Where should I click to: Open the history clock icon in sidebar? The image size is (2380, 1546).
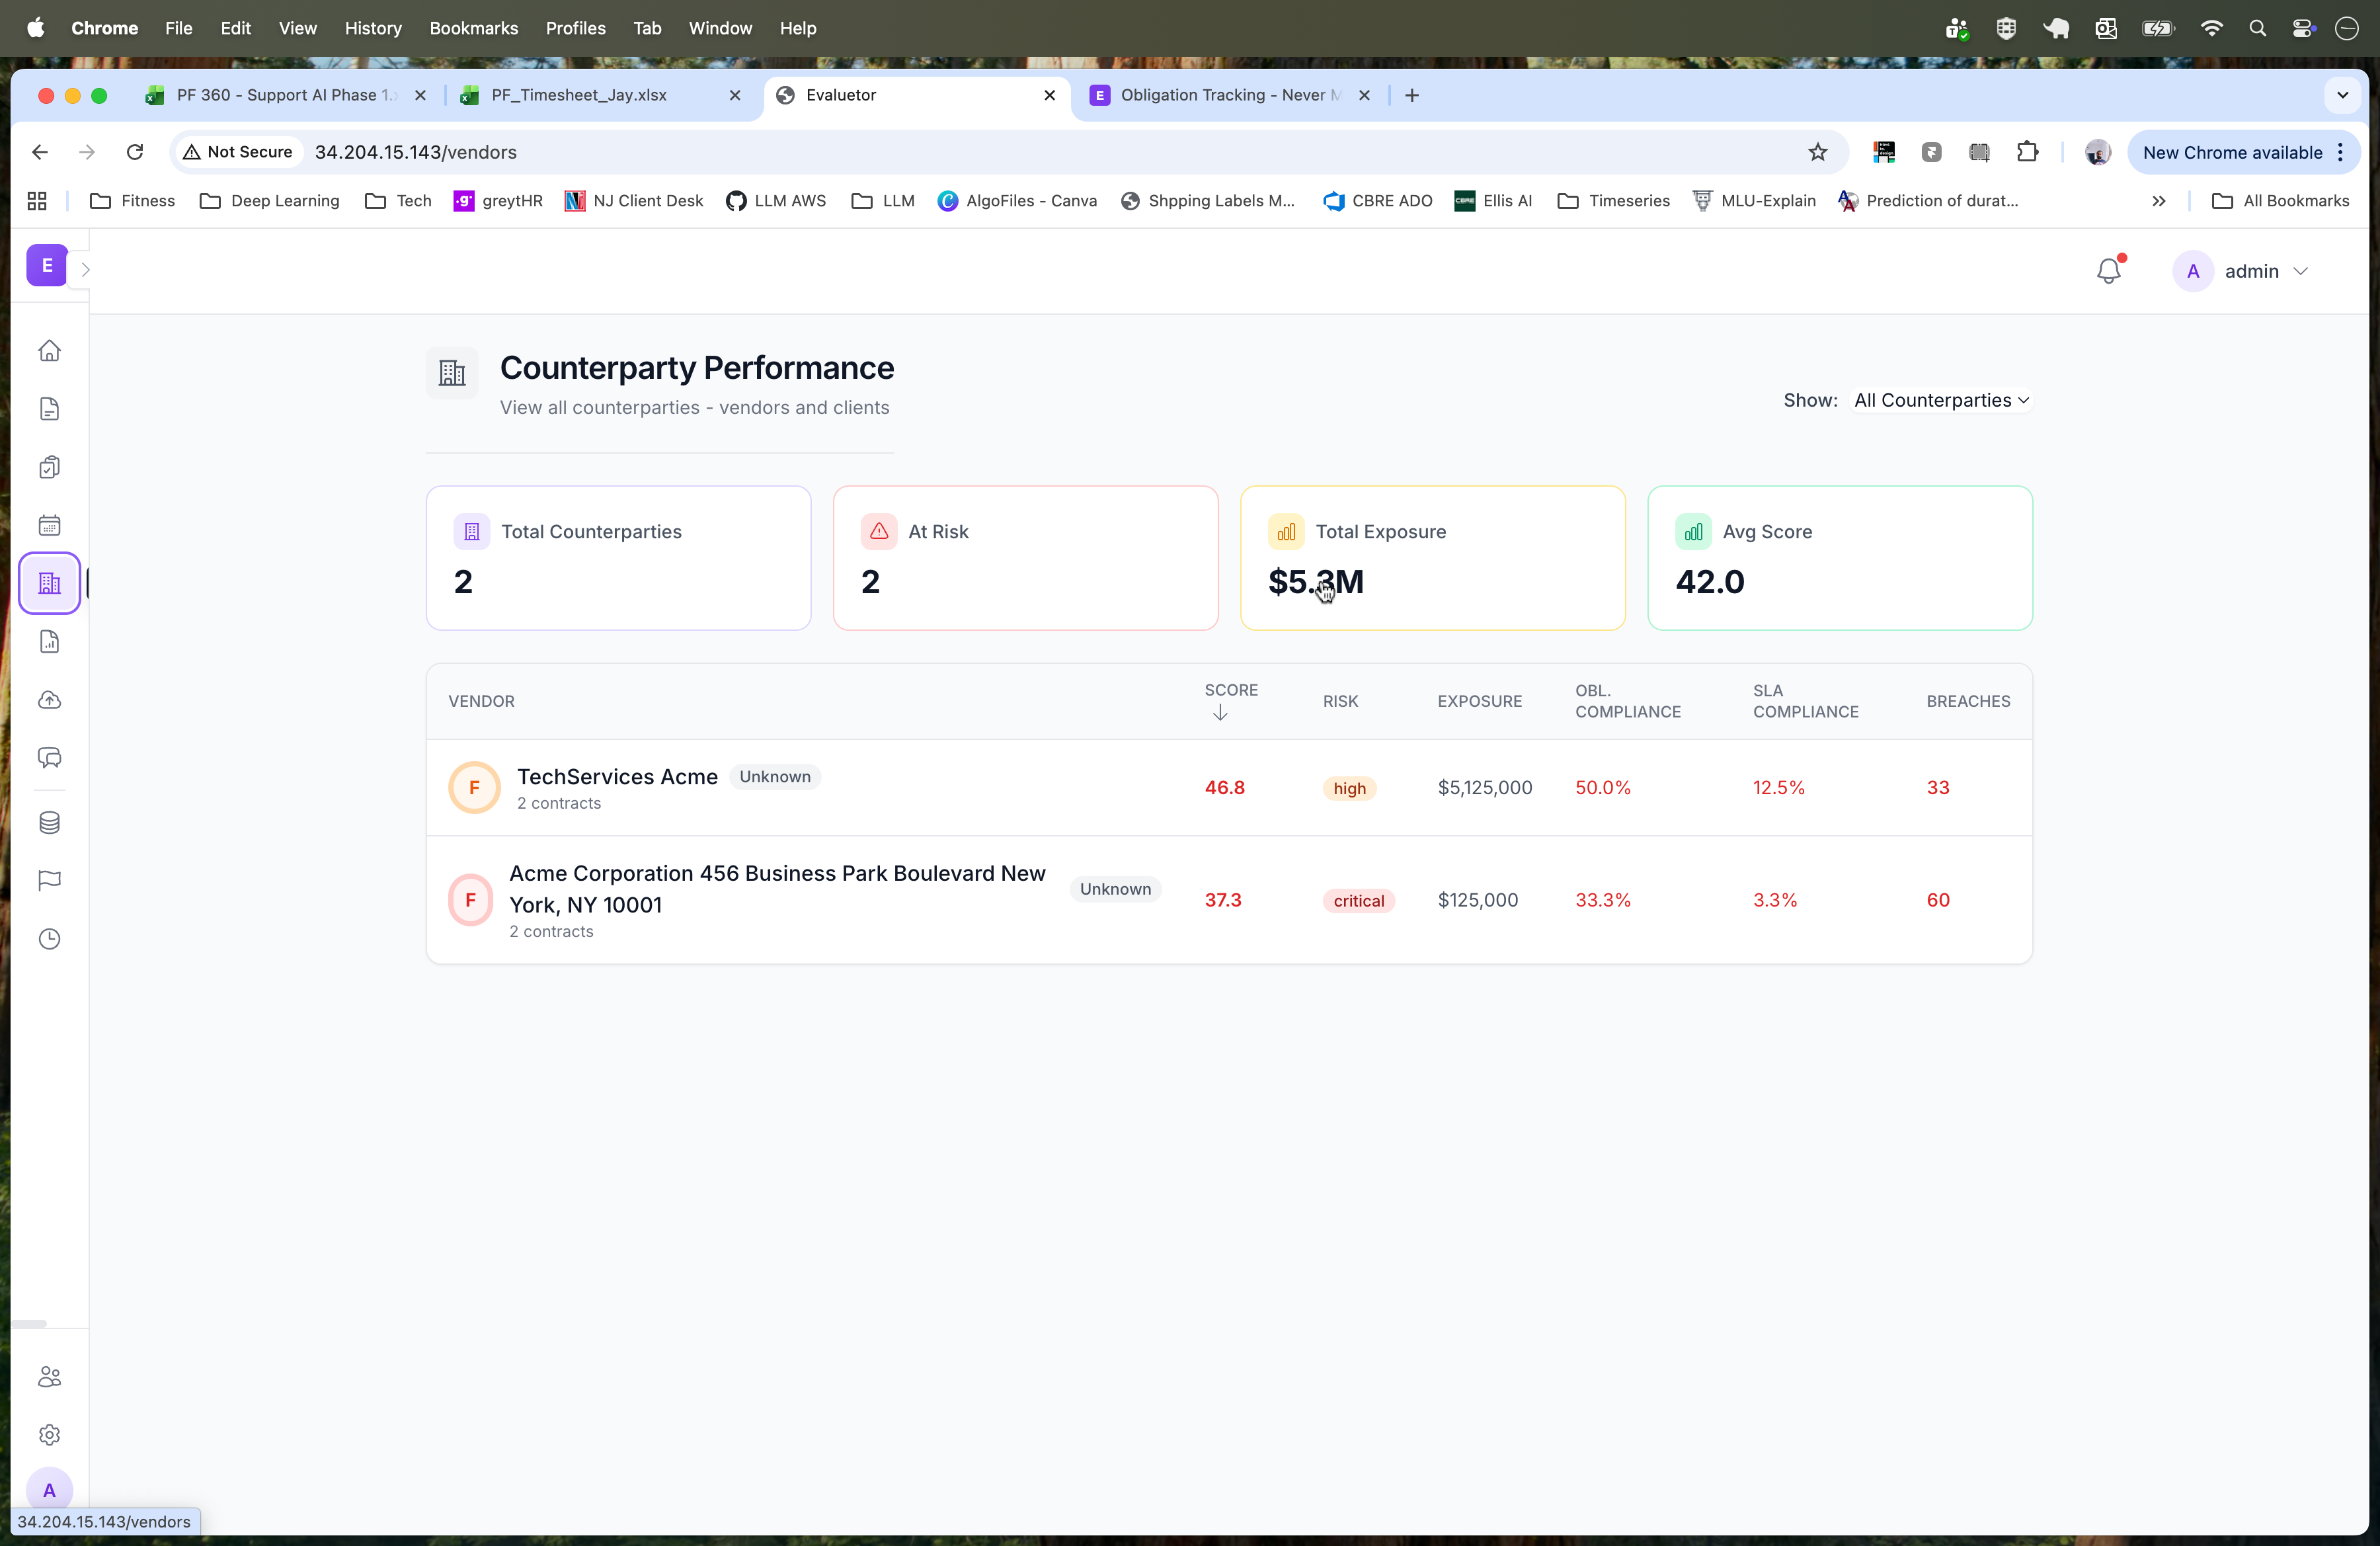click(49, 939)
